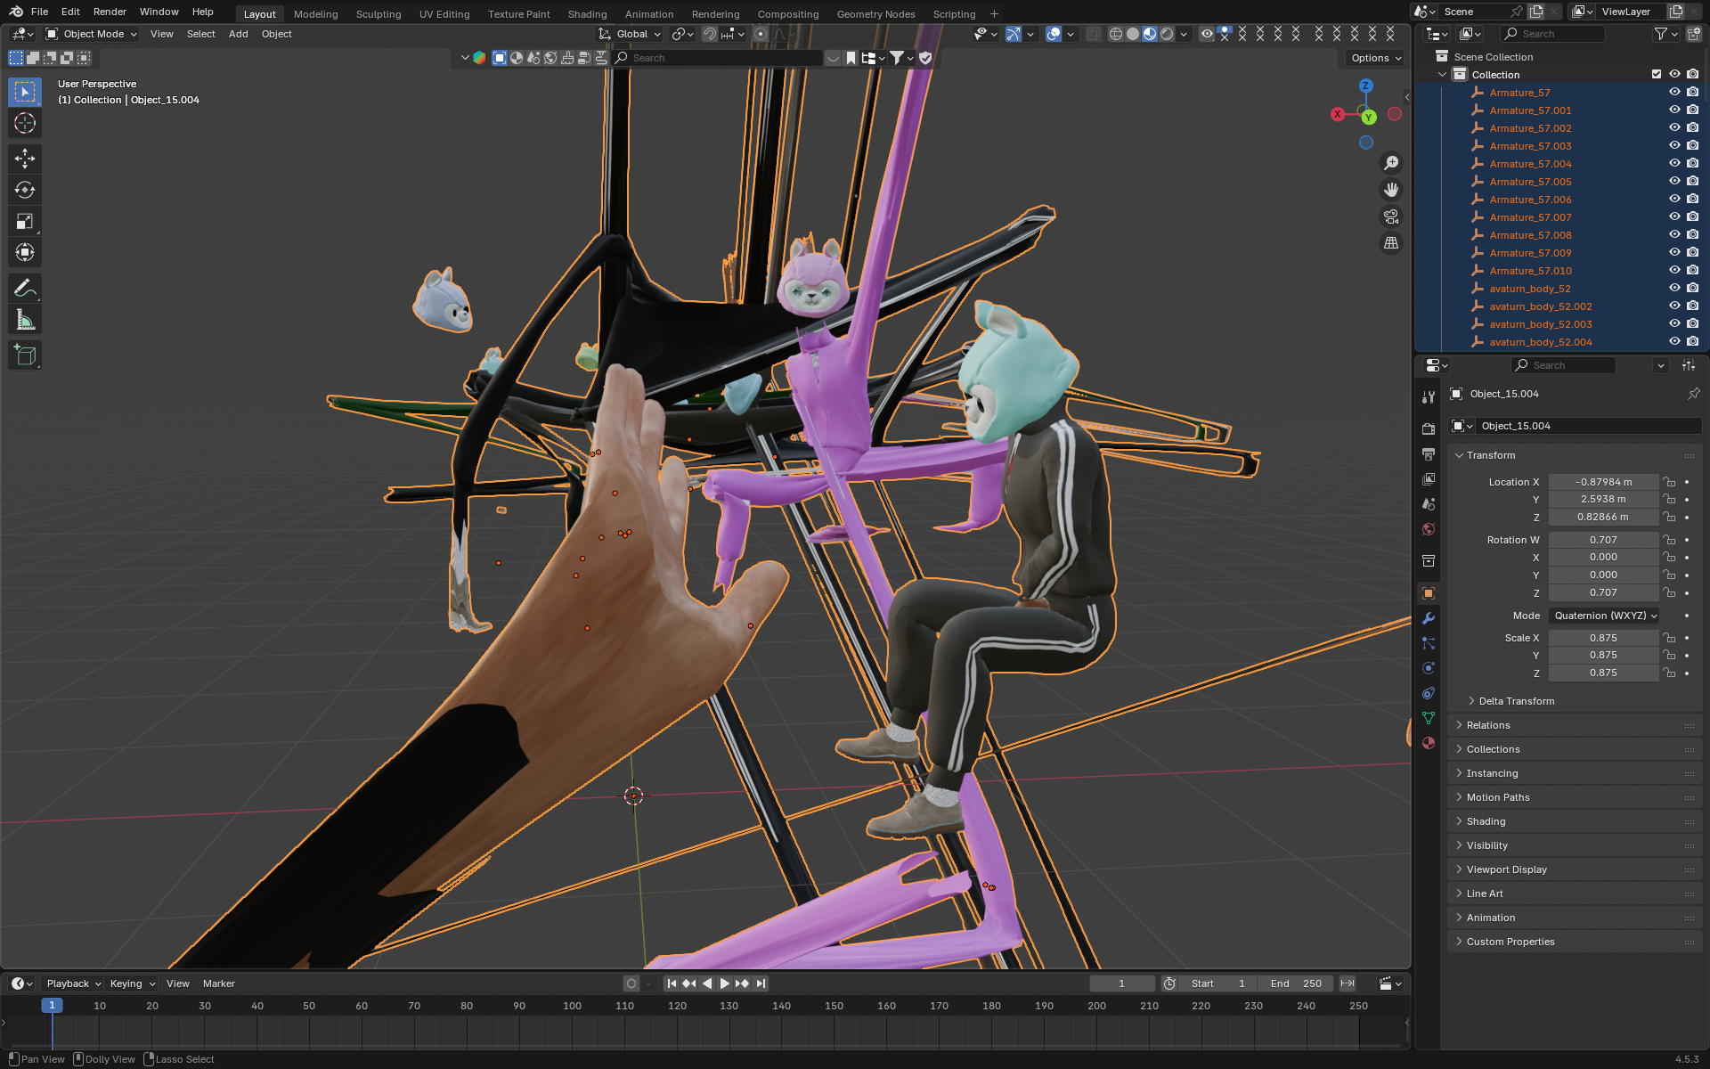This screenshot has height=1069, width=1710.
Task: Click the Options button in viewport header
Action: [x=1375, y=58]
